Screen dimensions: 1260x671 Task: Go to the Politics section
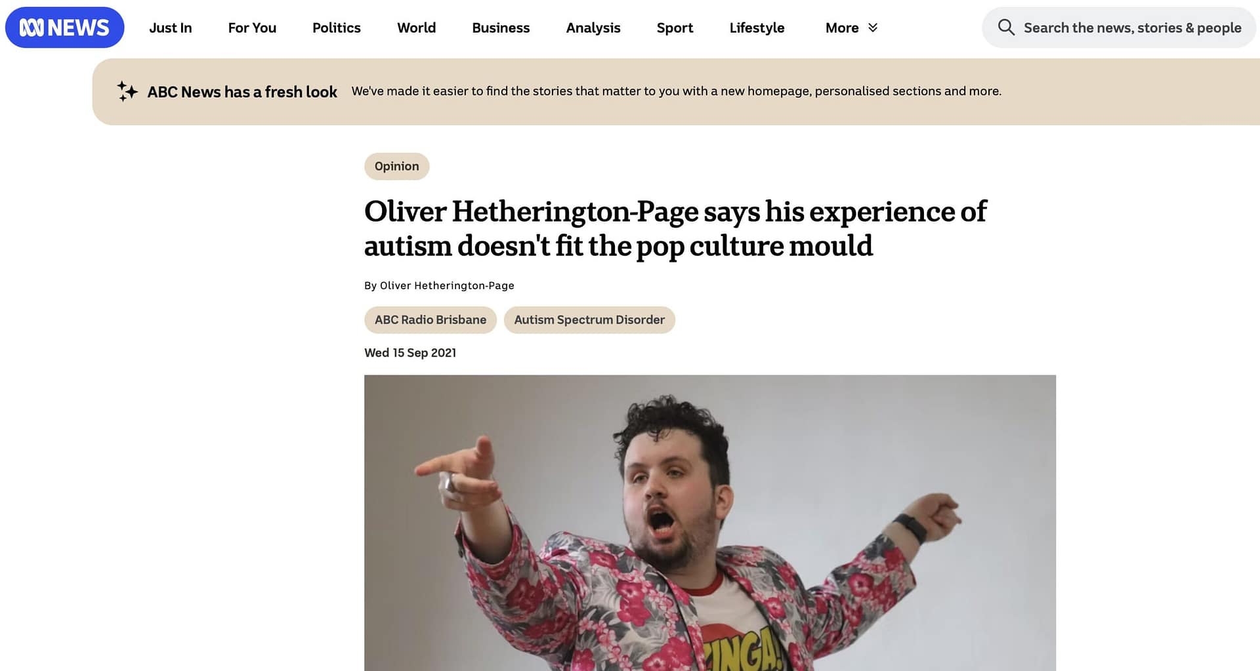[x=337, y=28]
